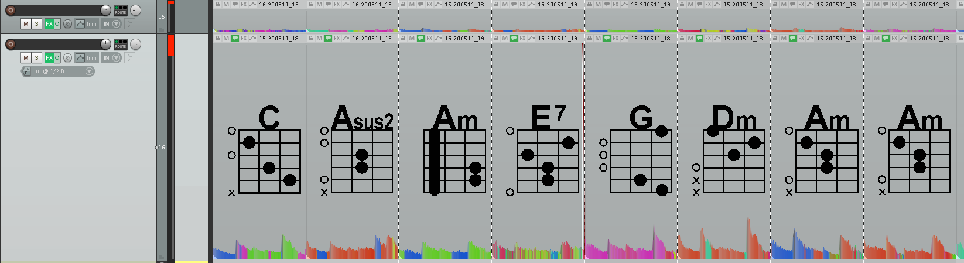The width and height of the screenshot is (964, 263).
Task: Open notes of the C chord item
Action: coord(235,38)
